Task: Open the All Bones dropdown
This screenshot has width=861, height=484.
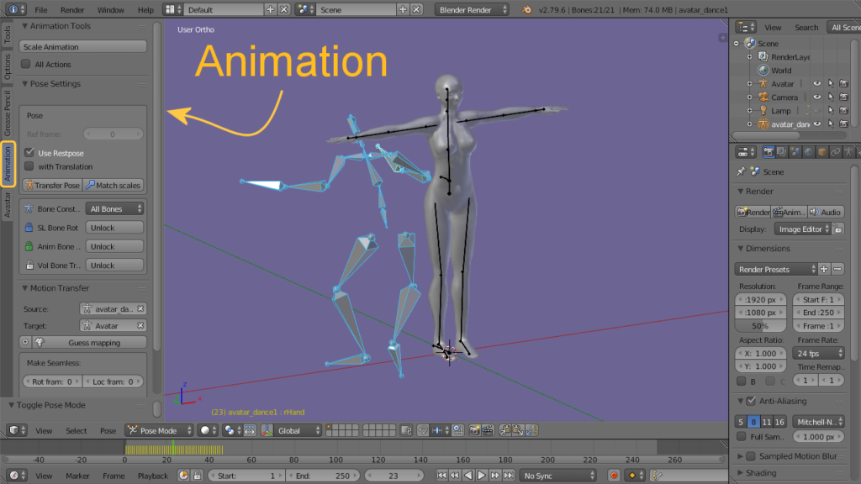Action: [114, 208]
